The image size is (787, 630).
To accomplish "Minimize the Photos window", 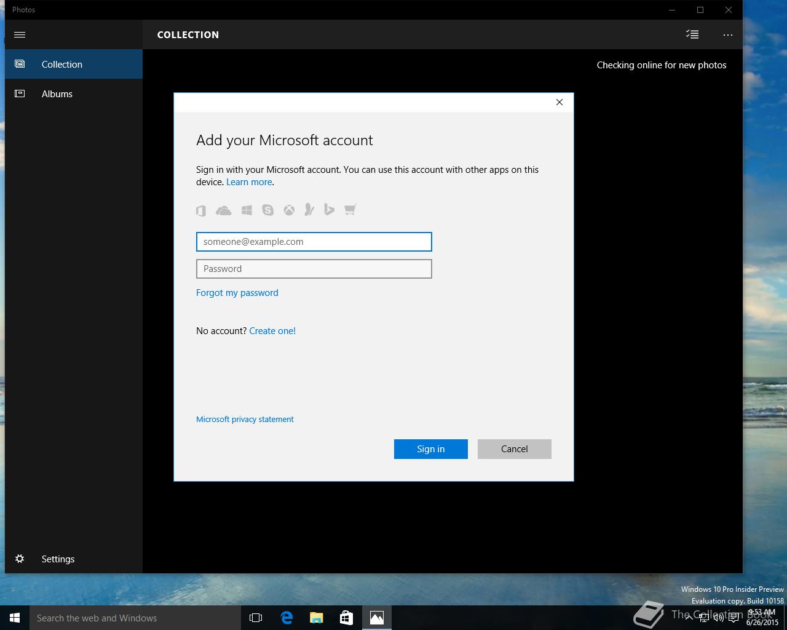I will click(x=672, y=10).
